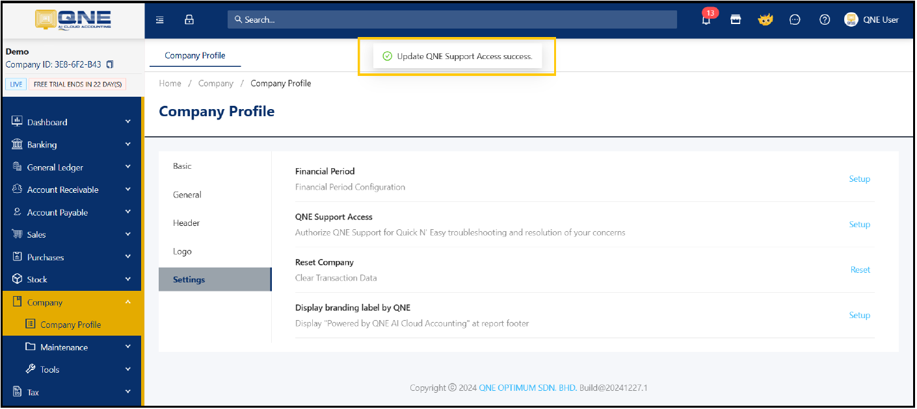
Task: Click the Tools wrench icon
Action: [30, 369]
